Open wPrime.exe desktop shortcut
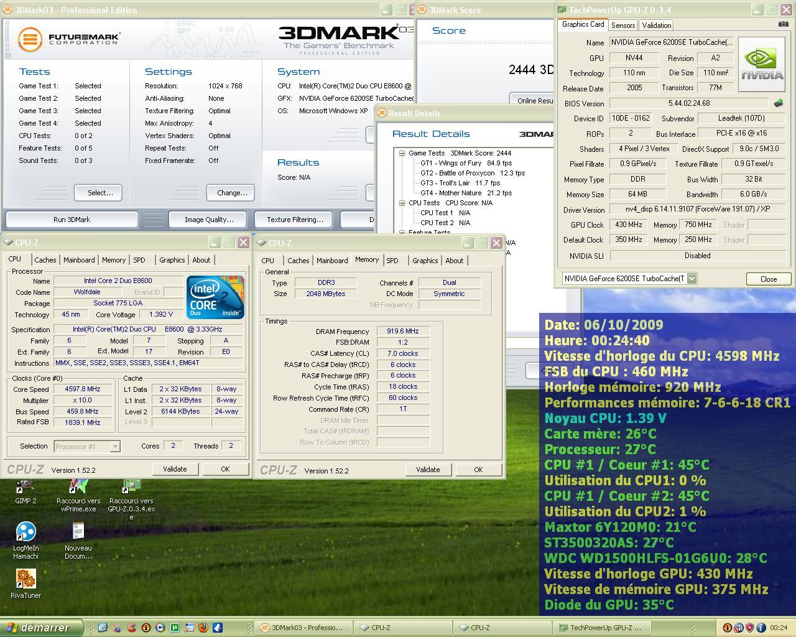This screenshot has height=637, width=796. pyautogui.click(x=78, y=495)
